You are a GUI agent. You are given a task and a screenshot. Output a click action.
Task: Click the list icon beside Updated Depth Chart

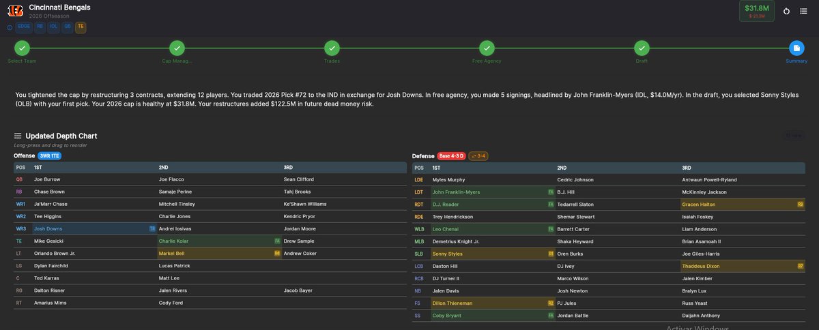(18, 136)
